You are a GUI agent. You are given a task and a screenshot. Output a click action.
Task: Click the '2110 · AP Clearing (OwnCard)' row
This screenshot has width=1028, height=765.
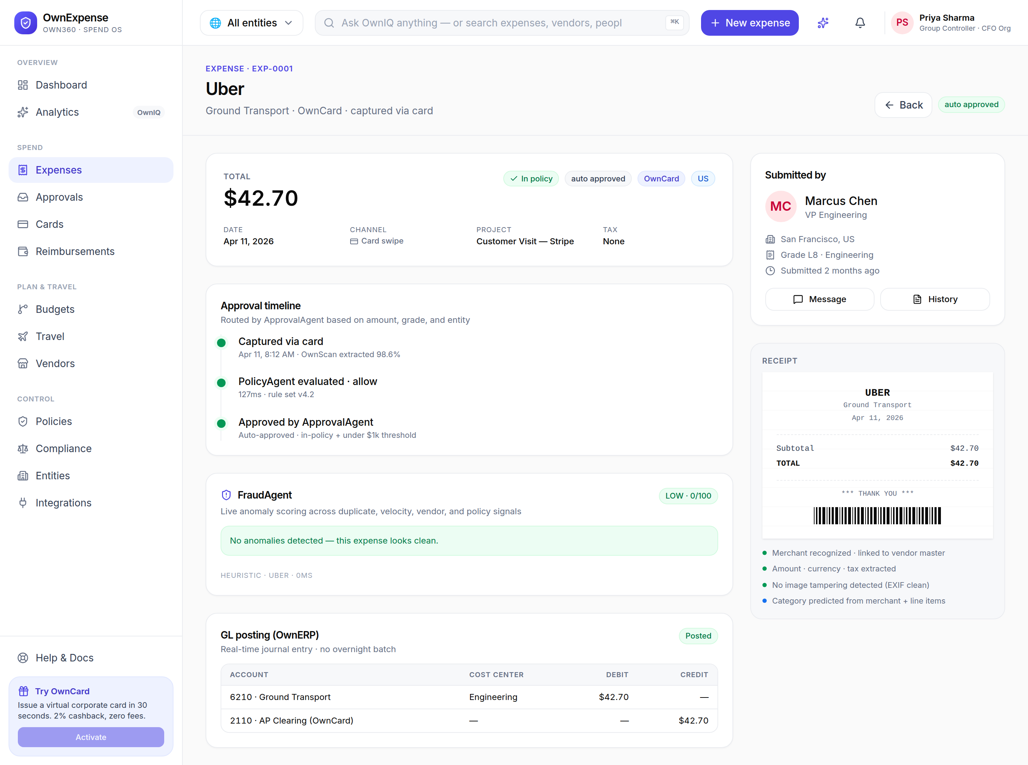pyautogui.click(x=469, y=721)
